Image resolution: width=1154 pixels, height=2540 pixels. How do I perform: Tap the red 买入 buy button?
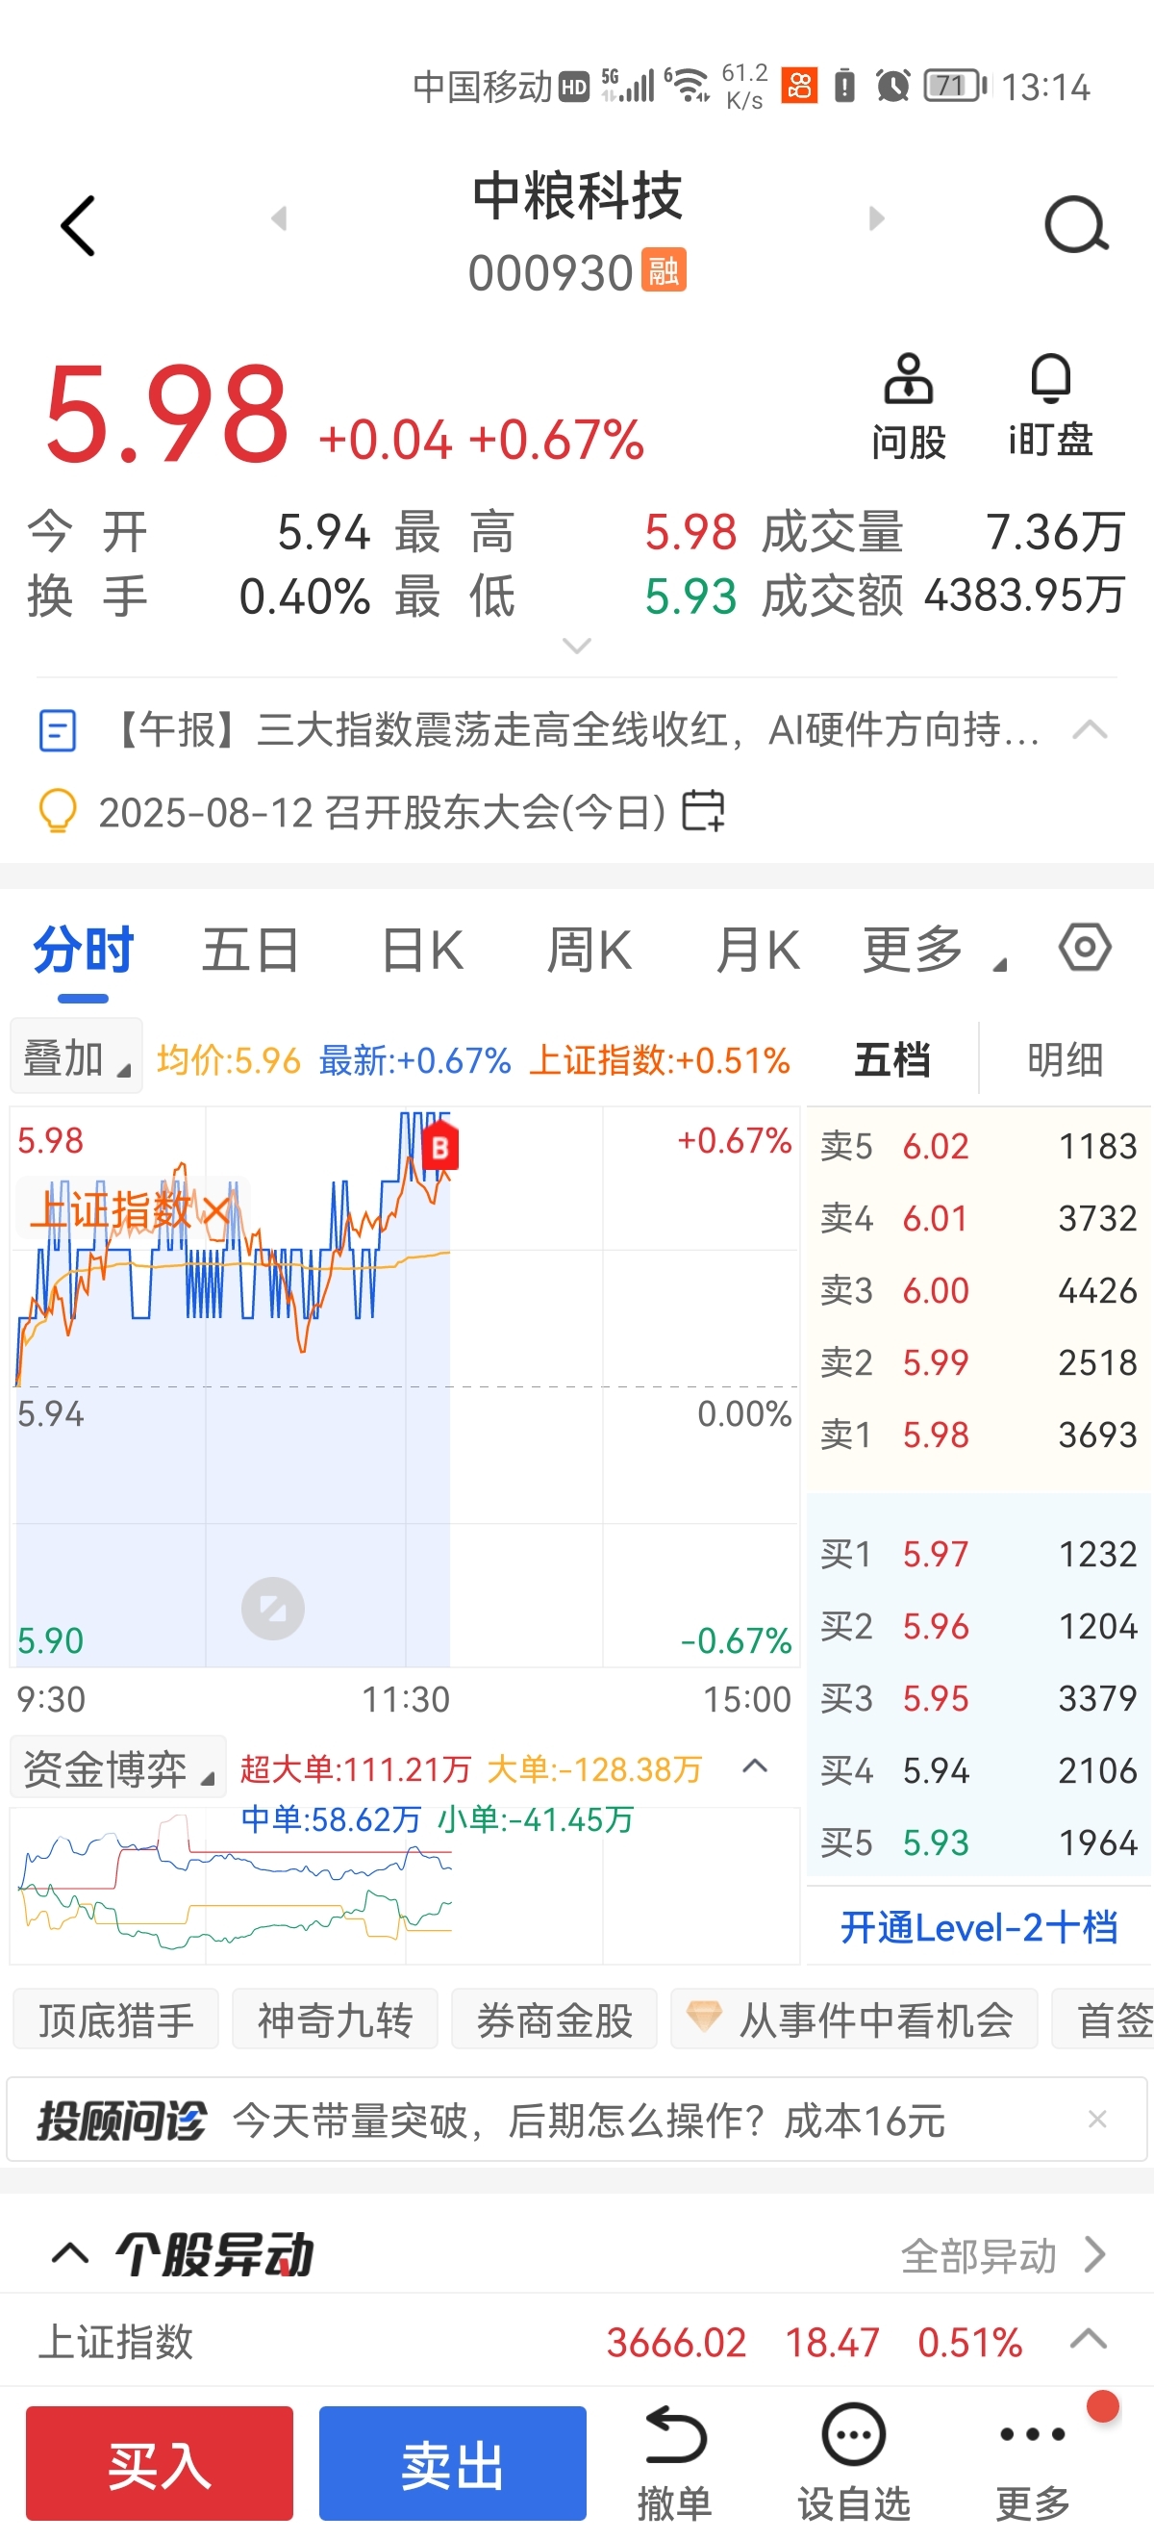coord(160,2463)
